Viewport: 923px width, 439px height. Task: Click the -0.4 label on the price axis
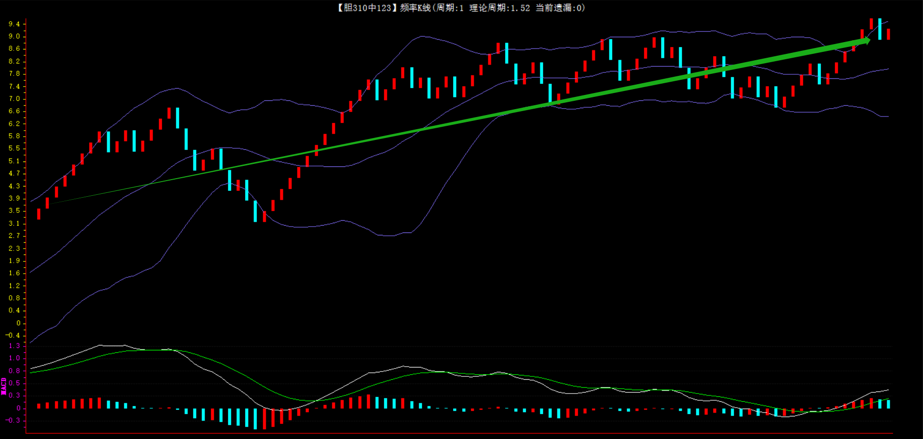[x=13, y=335]
